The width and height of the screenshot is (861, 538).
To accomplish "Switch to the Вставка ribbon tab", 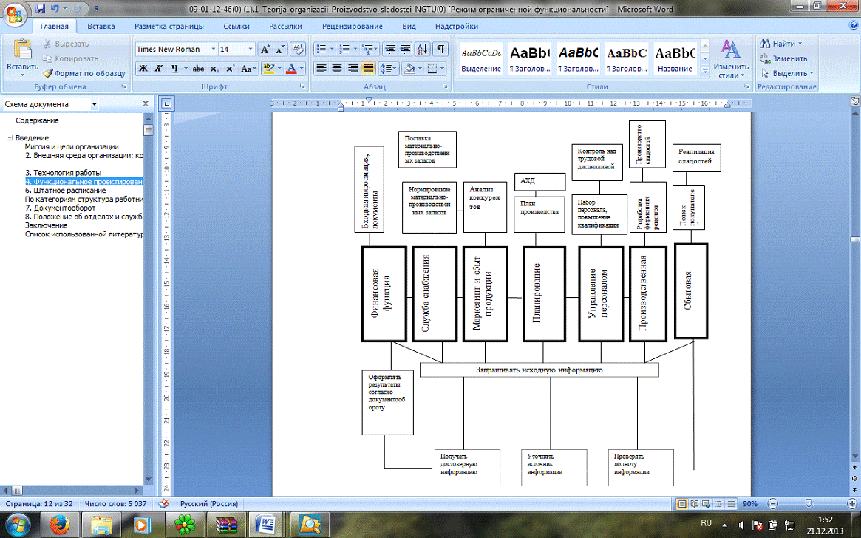I will coord(101,27).
